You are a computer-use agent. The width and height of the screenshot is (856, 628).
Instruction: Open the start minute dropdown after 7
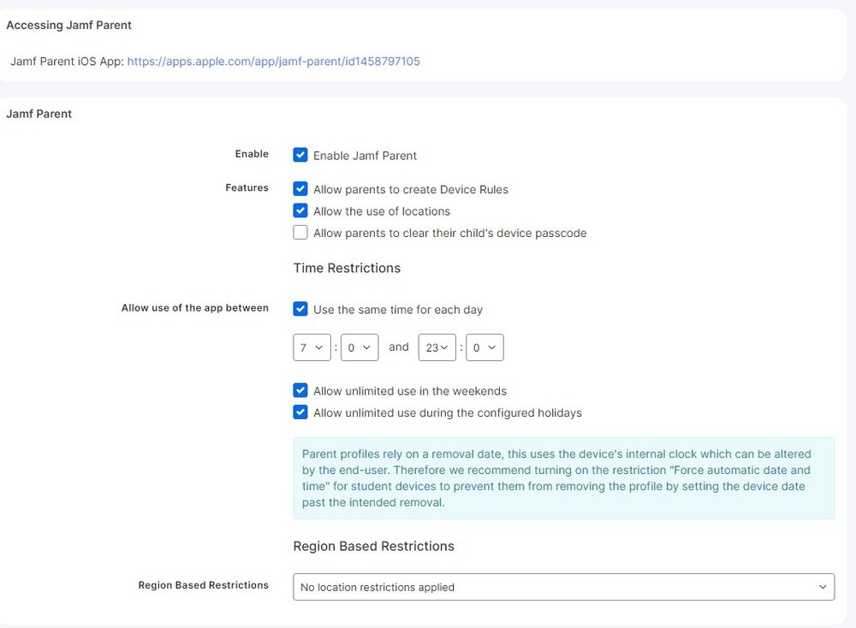point(360,347)
